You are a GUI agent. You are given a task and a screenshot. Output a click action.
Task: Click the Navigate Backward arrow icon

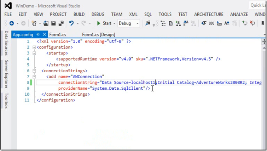pos(12,23)
